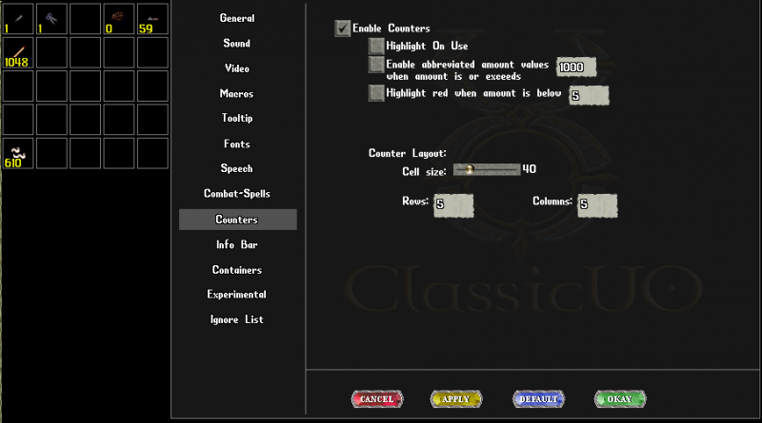
Task: Click the red Cancel button
Action: point(377,399)
